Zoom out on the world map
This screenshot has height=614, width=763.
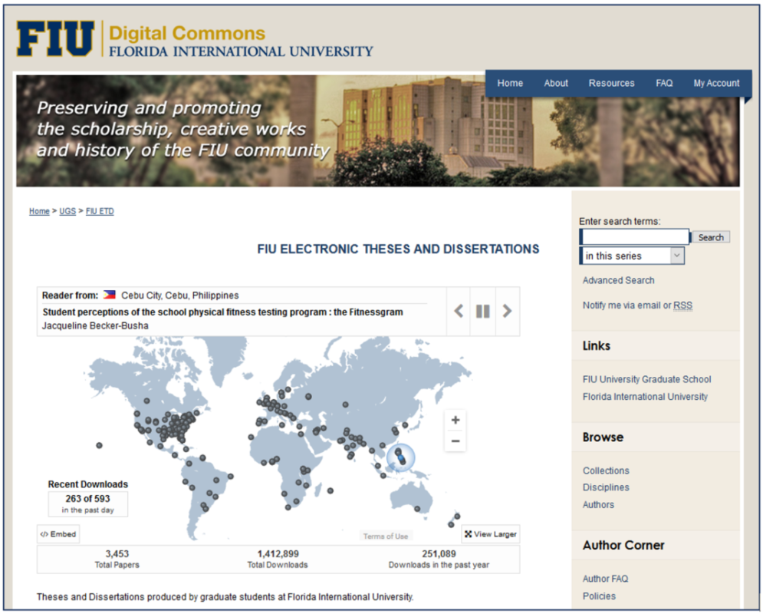point(455,441)
